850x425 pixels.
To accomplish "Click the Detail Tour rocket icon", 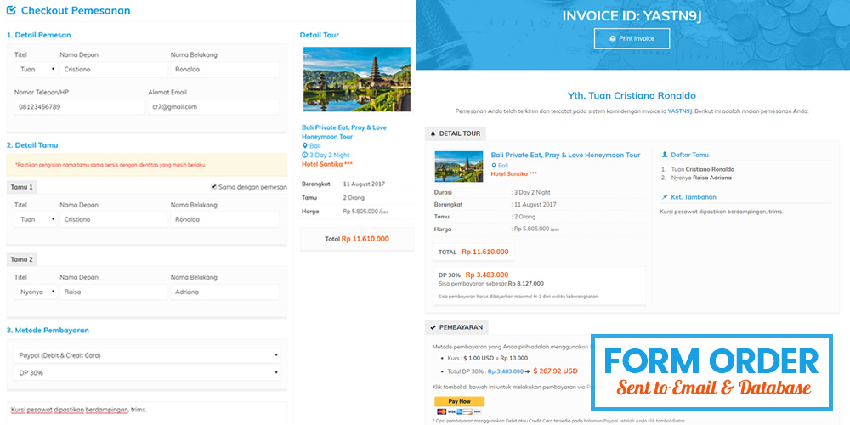I will tap(433, 133).
